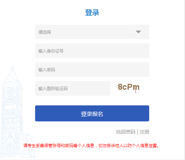Click the gray triangle dropdown arrow
The image size is (185, 160).
click(x=138, y=32)
